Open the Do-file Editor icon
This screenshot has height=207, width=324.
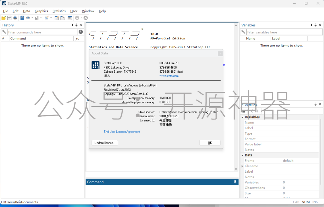click(x=46, y=18)
